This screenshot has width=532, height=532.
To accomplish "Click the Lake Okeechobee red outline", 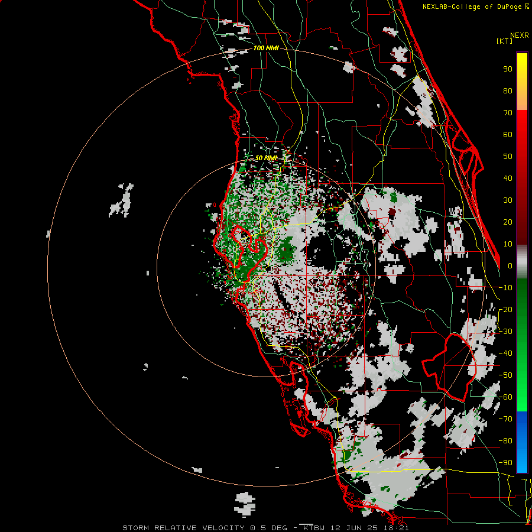I will click(449, 367).
